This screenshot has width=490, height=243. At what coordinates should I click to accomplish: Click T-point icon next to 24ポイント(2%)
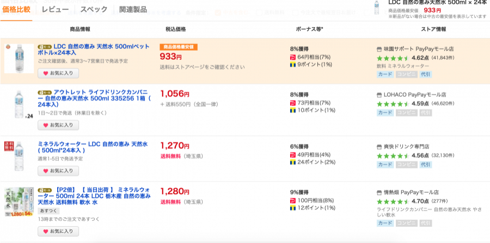[x=293, y=162]
